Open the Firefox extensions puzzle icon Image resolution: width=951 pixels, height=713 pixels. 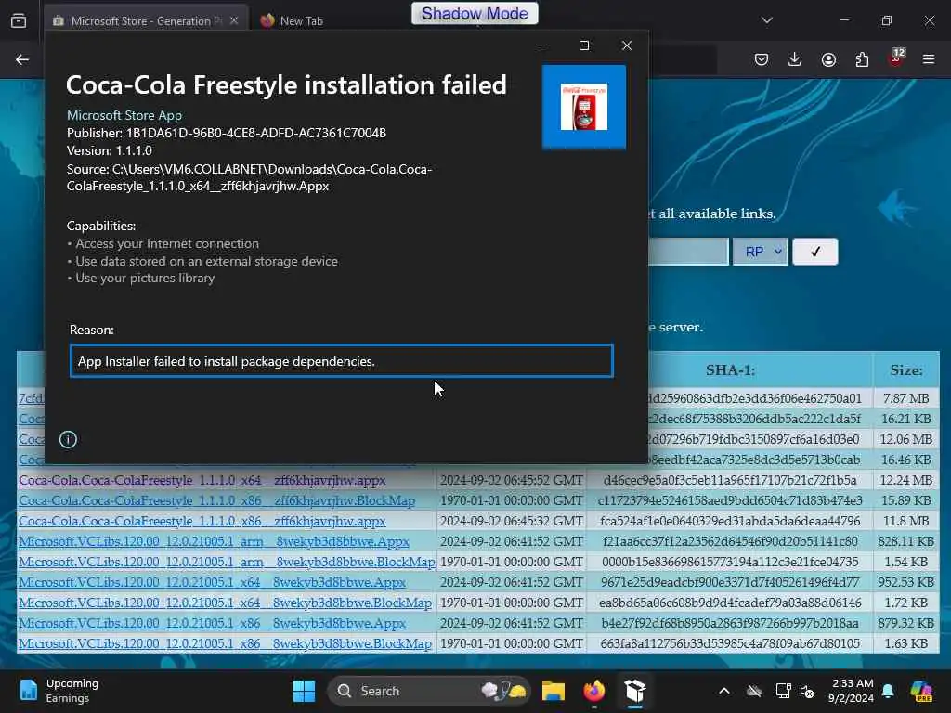[862, 59]
